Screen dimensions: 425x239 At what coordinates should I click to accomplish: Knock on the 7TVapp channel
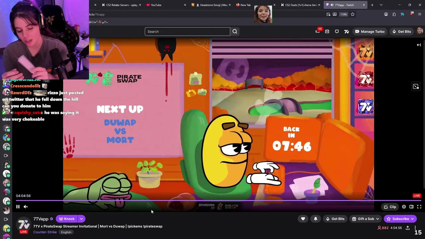coord(67,219)
